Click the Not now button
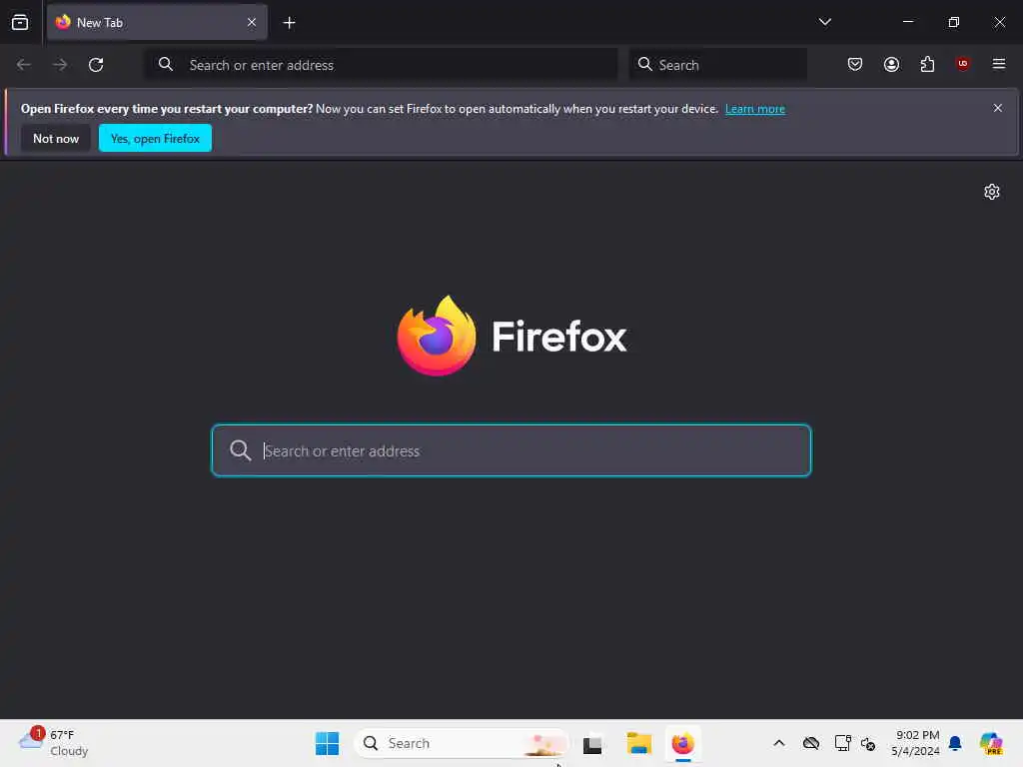The height and width of the screenshot is (767, 1023). tap(56, 138)
